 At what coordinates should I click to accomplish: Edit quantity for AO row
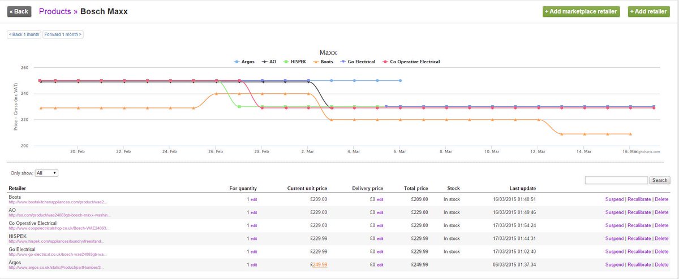click(x=253, y=212)
